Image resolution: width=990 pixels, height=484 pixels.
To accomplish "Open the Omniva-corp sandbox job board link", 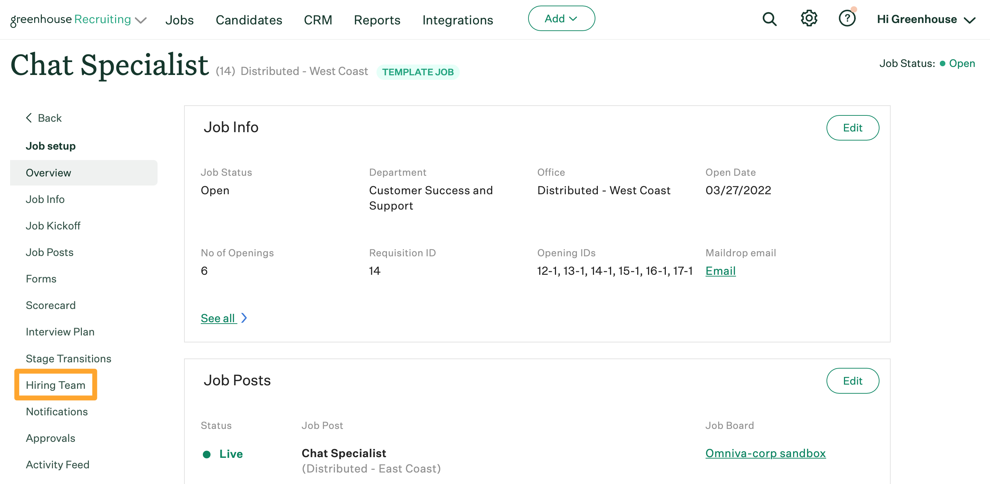I will (x=765, y=453).
